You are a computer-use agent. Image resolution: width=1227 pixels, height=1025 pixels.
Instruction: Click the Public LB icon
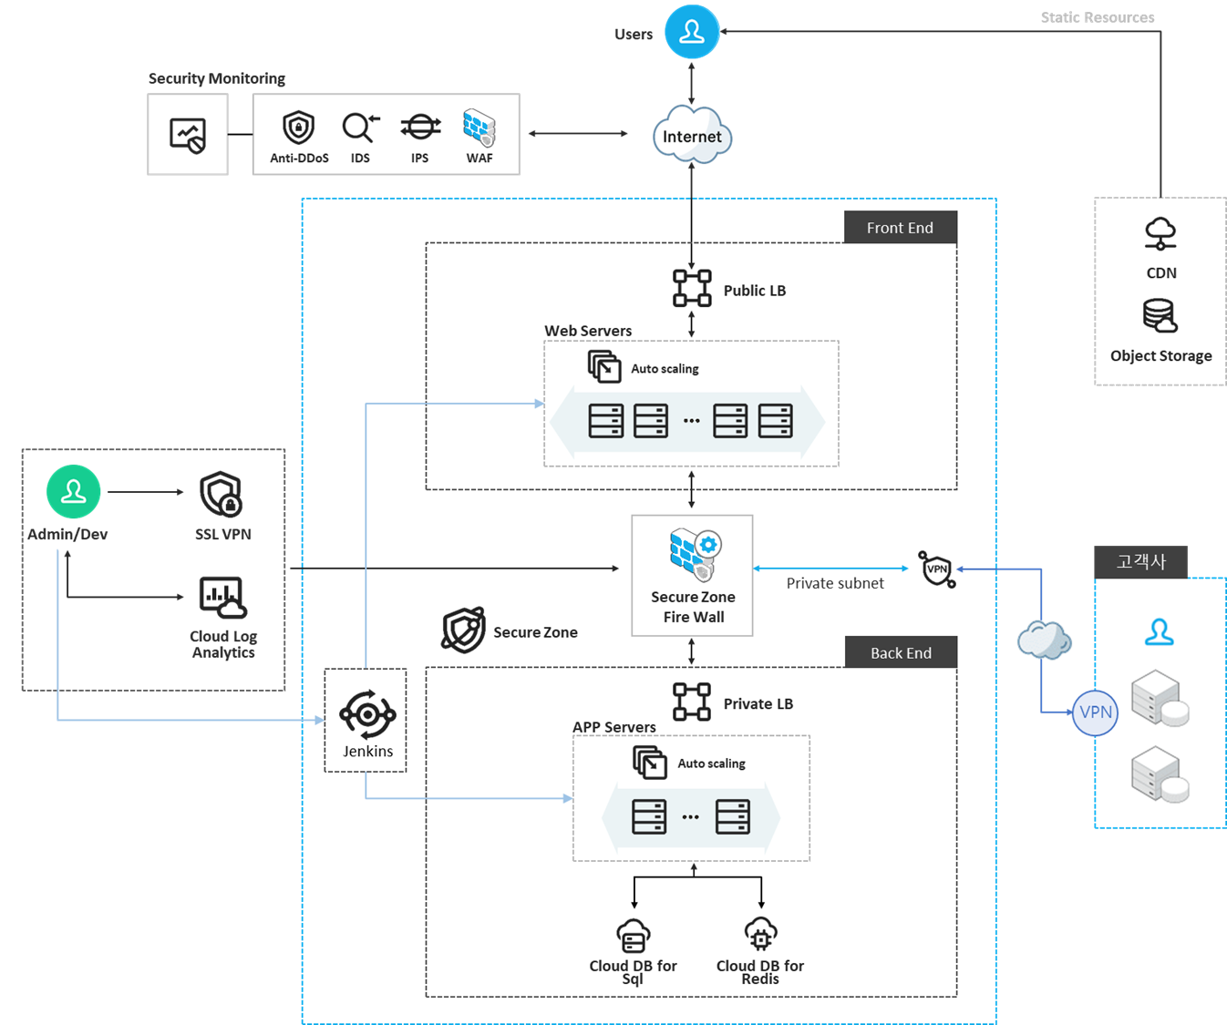click(x=692, y=288)
